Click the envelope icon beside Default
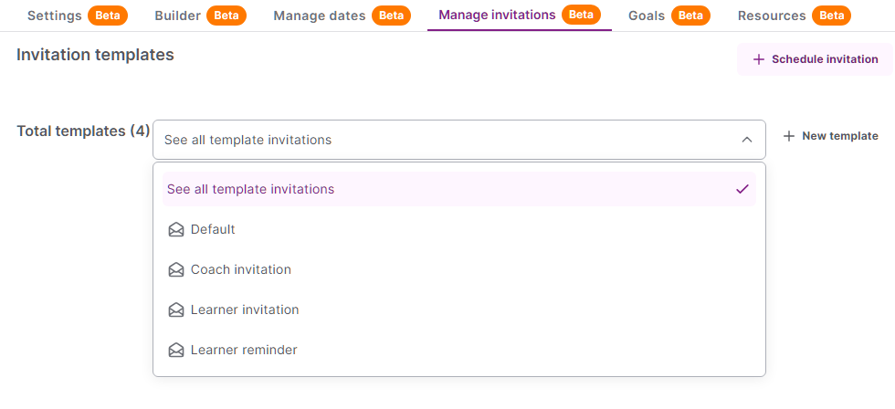This screenshot has width=895, height=409. pos(176,230)
